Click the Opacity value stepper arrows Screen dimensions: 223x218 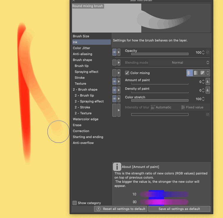[203, 52]
